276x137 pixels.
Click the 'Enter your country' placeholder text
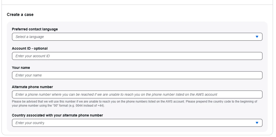(x=30, y=123)
